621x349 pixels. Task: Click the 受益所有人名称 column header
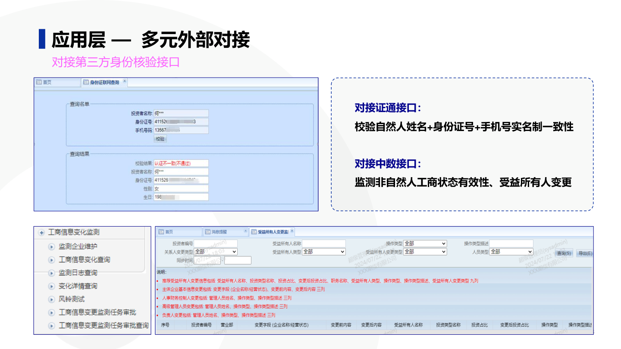pos(408,325)
